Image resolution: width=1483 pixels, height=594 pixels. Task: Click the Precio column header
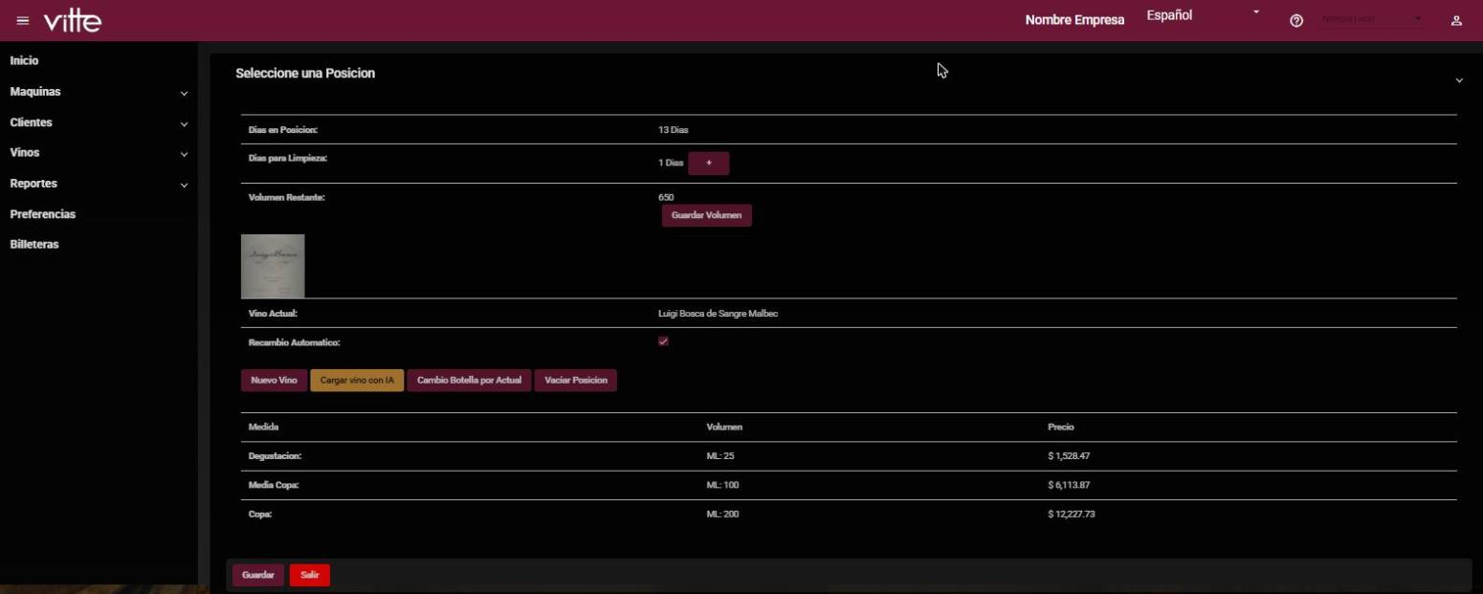click(1061, 427)
